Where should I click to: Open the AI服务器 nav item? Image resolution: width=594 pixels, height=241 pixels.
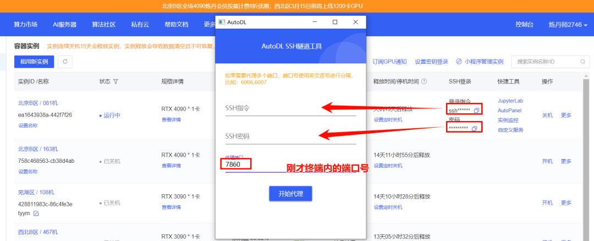click(x=65, y=25)
